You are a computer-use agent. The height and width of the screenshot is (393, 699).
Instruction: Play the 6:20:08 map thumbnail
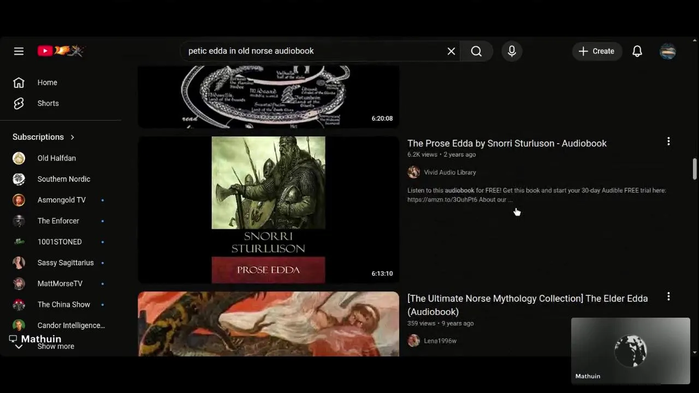(268, 97)
